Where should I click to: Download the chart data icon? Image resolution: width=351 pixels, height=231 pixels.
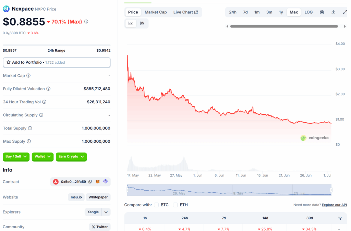333,12
